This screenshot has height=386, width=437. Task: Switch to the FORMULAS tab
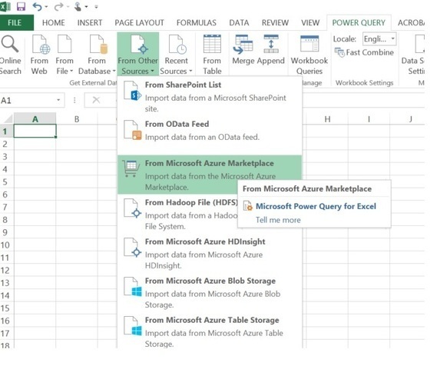coord(197,22)
